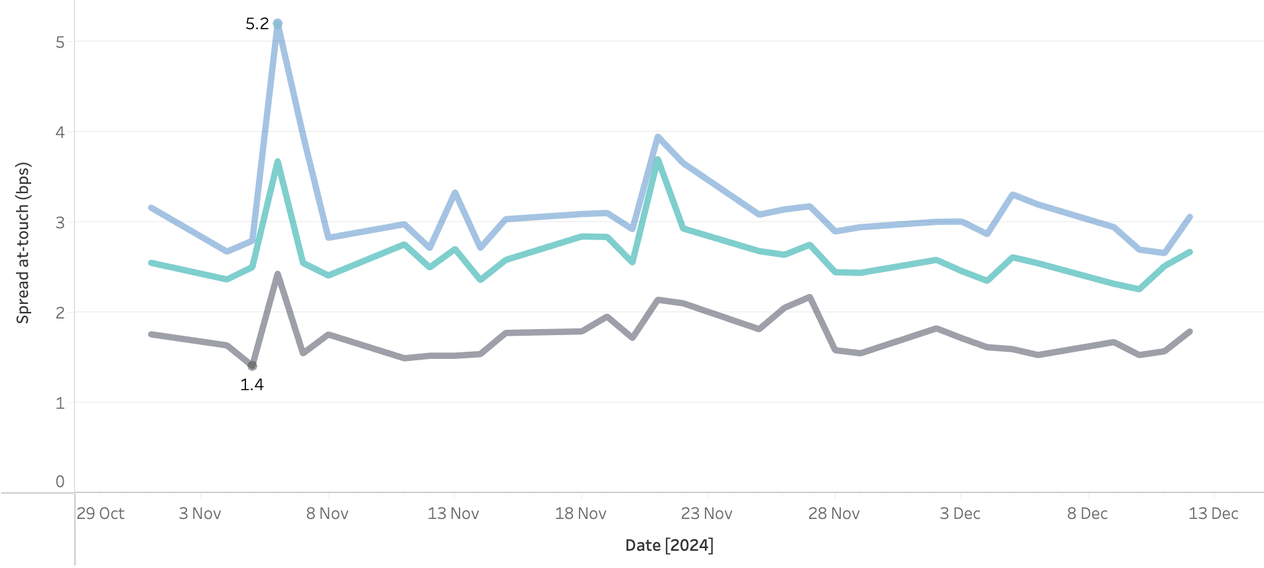This screenshot has width=1264, height=568.
Task: Click the 5.2 peak marker on the blue line
Action: (x=278, y=24)
